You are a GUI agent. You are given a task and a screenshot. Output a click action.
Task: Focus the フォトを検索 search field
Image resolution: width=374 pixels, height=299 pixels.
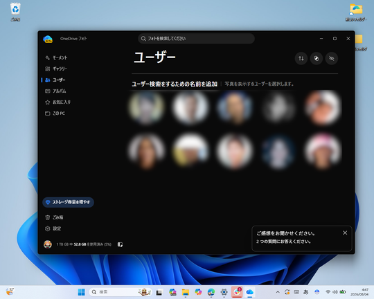pos(196,38)
